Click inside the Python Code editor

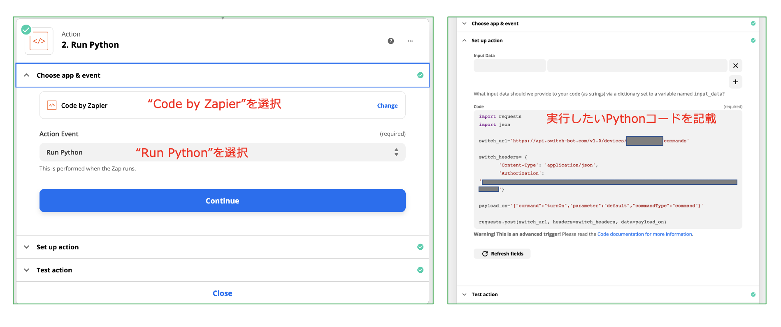click(608, 169)
